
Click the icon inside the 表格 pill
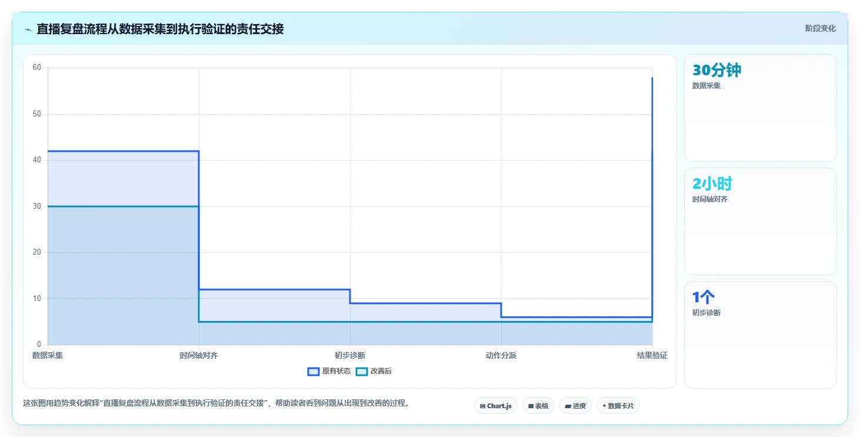531,406
